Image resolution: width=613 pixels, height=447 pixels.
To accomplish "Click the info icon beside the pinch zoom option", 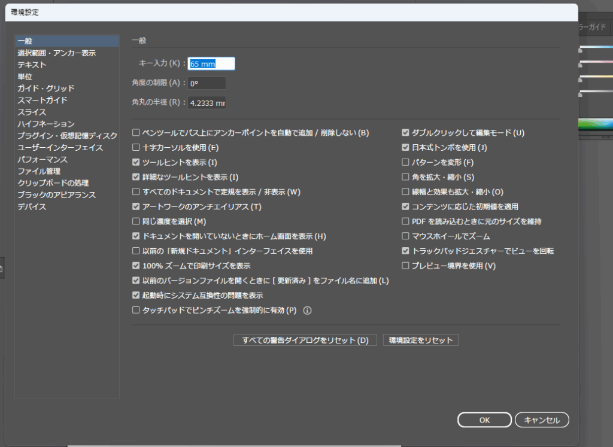I will 308,311.
